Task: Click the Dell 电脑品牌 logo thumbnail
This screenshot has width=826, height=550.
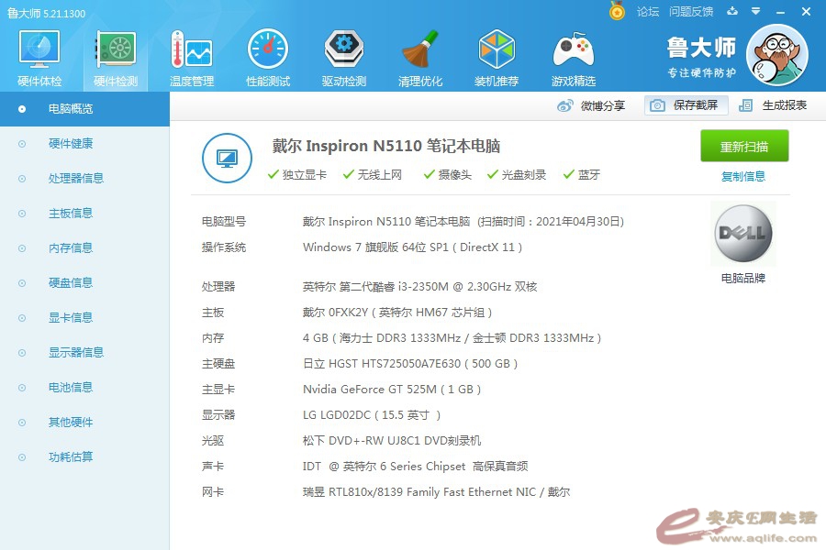Action: coord(742,235)
